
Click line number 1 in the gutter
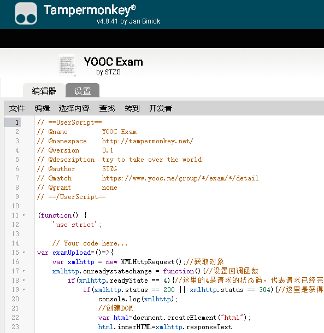[x=17, y=122]
